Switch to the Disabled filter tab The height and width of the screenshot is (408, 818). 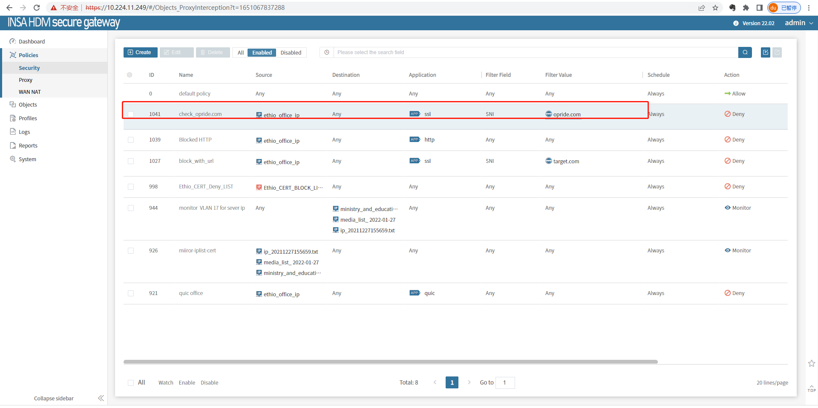point(291,53)
